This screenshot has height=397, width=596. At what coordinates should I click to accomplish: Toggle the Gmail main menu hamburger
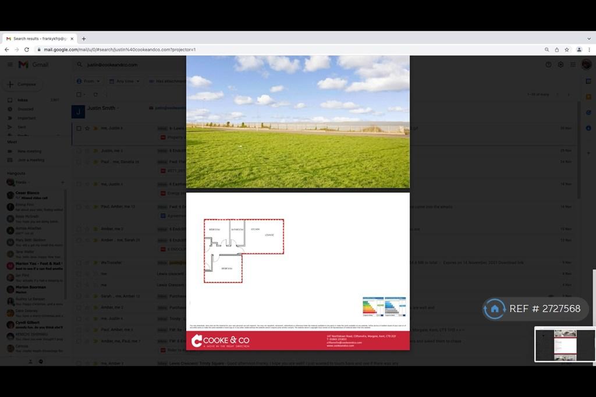point(10,65)
